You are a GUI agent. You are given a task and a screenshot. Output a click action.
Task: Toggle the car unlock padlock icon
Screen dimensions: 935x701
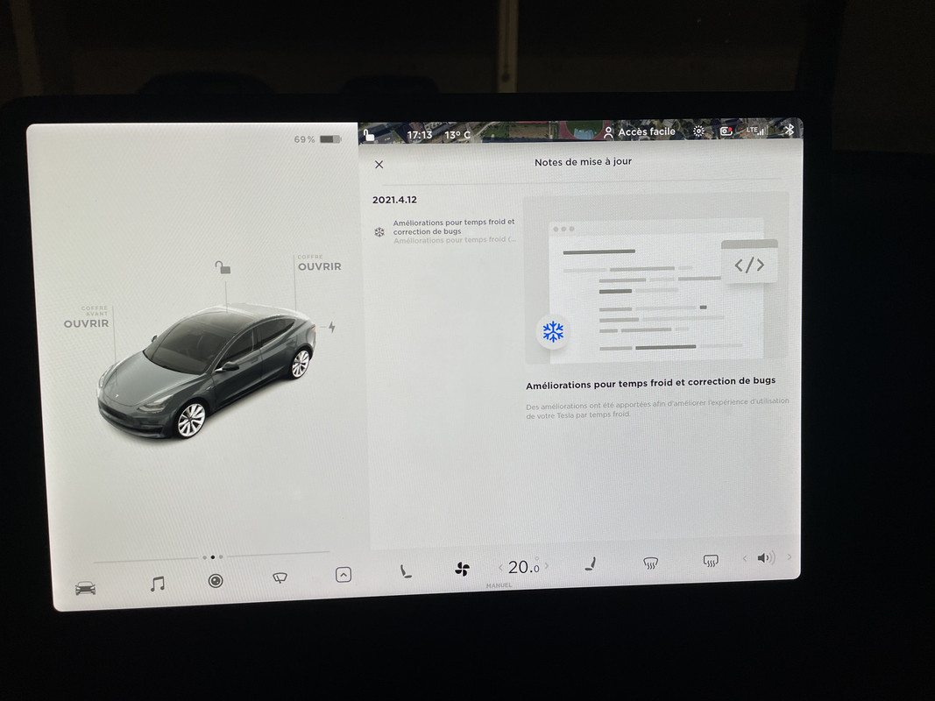click(x=223, y=267)
